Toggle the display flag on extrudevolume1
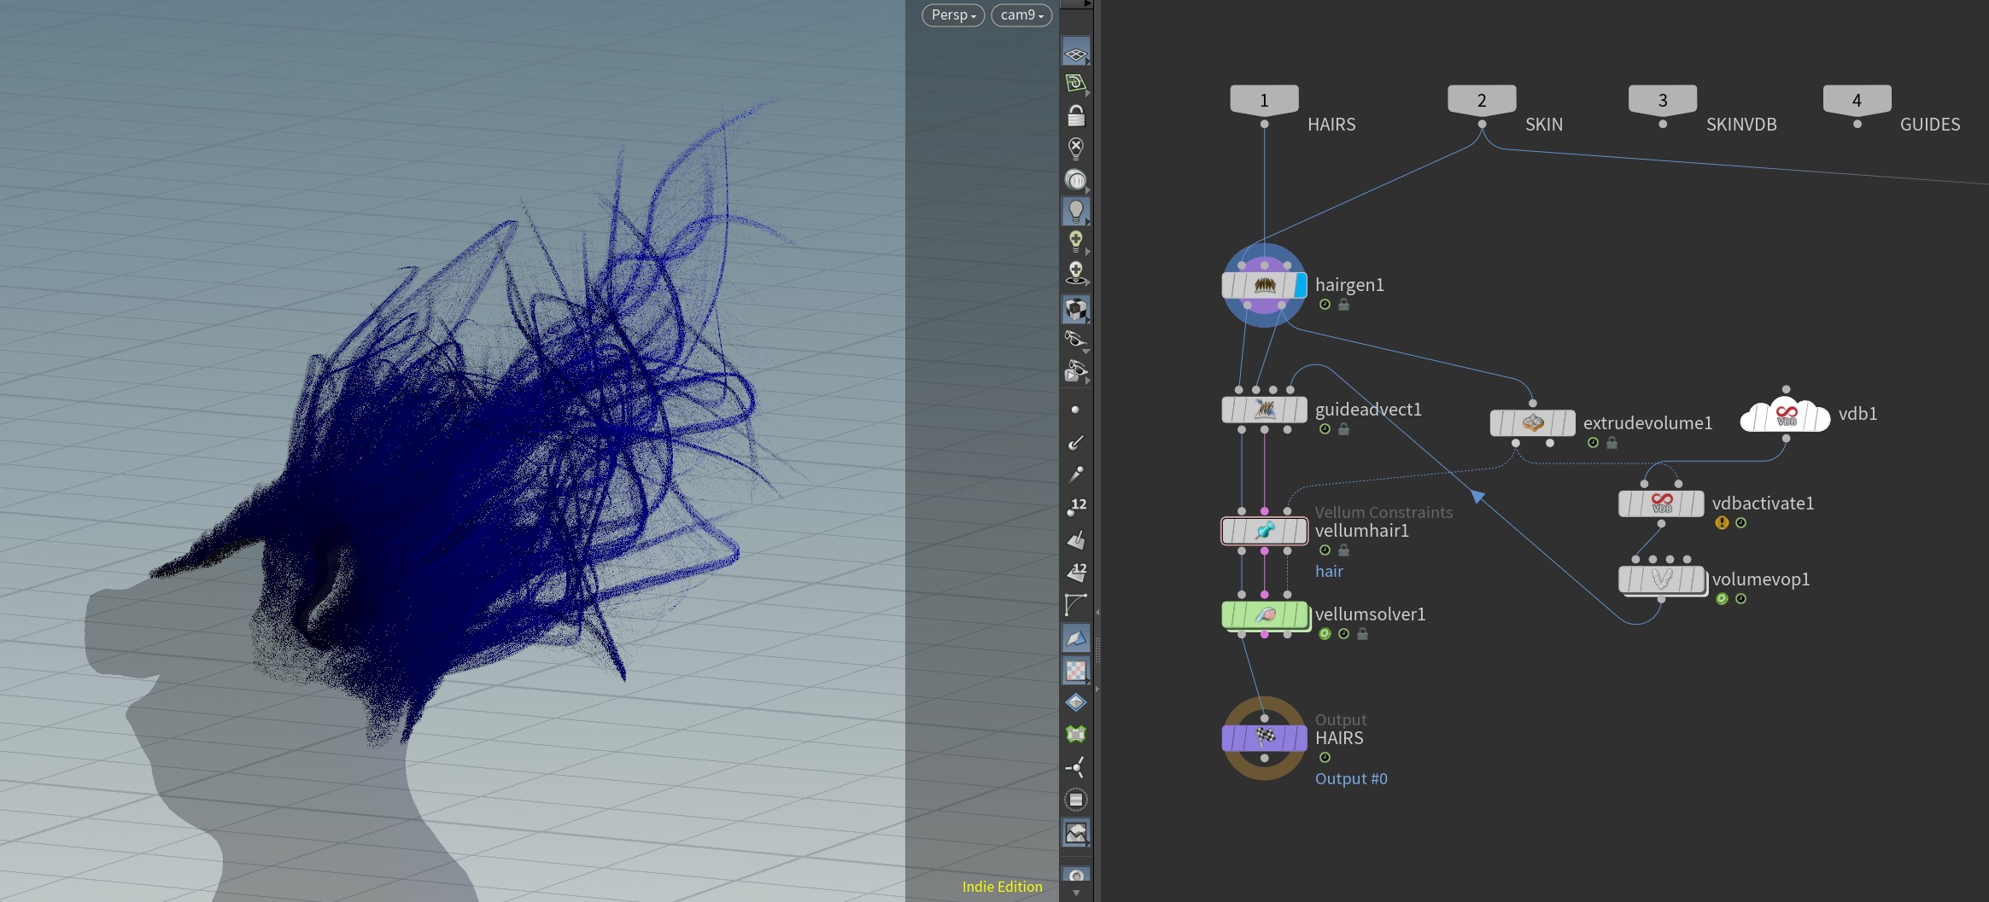This screenshot has width=1989, height=902. click(1568, 422)
